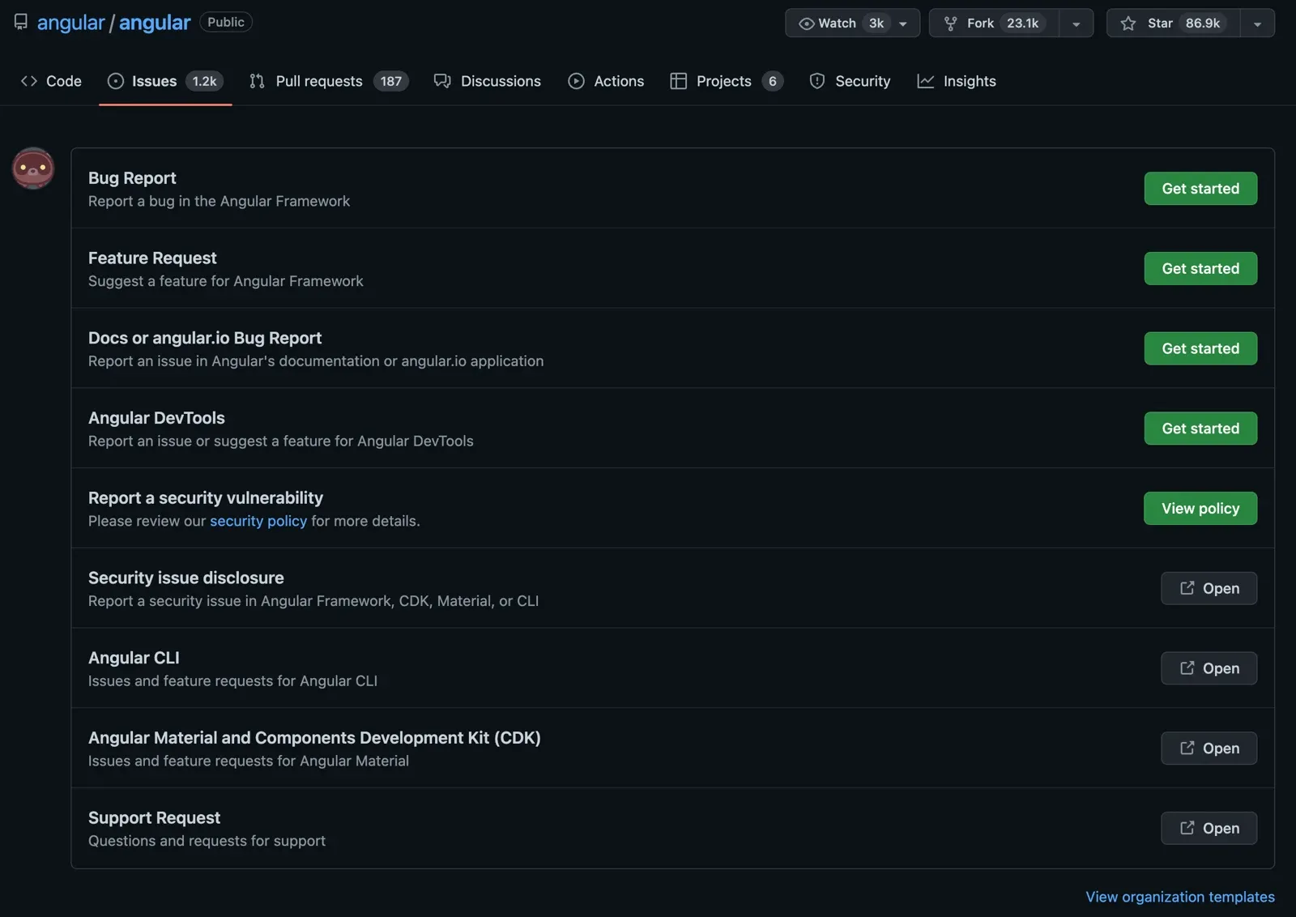Viewport: 1296px width, 917px height.
Task: Open the Discussions tab icon
Action: click(x=442, y=81)
